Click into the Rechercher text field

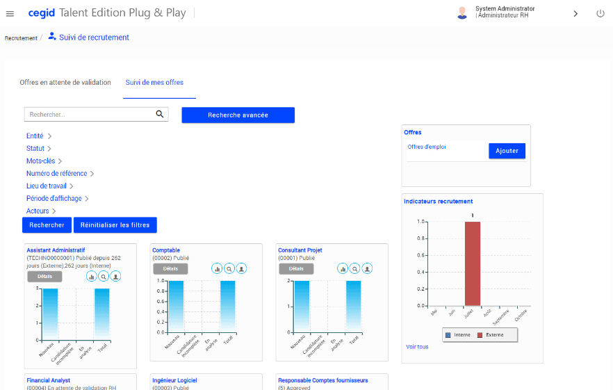click(x=89, y=115)
